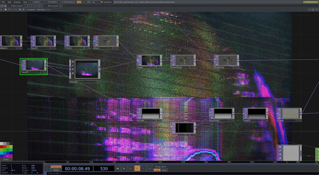Select the level2 node thumbnail
This screenshot has height=175, width=319.
point(35,65)
